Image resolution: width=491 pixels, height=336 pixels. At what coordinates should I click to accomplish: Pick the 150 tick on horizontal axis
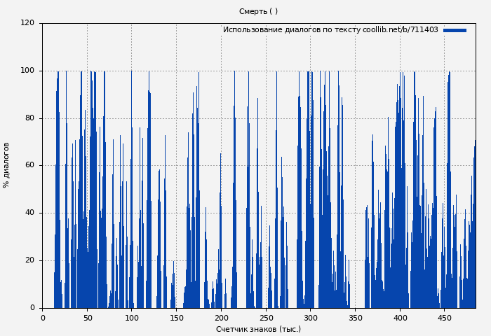click(176, 317)
